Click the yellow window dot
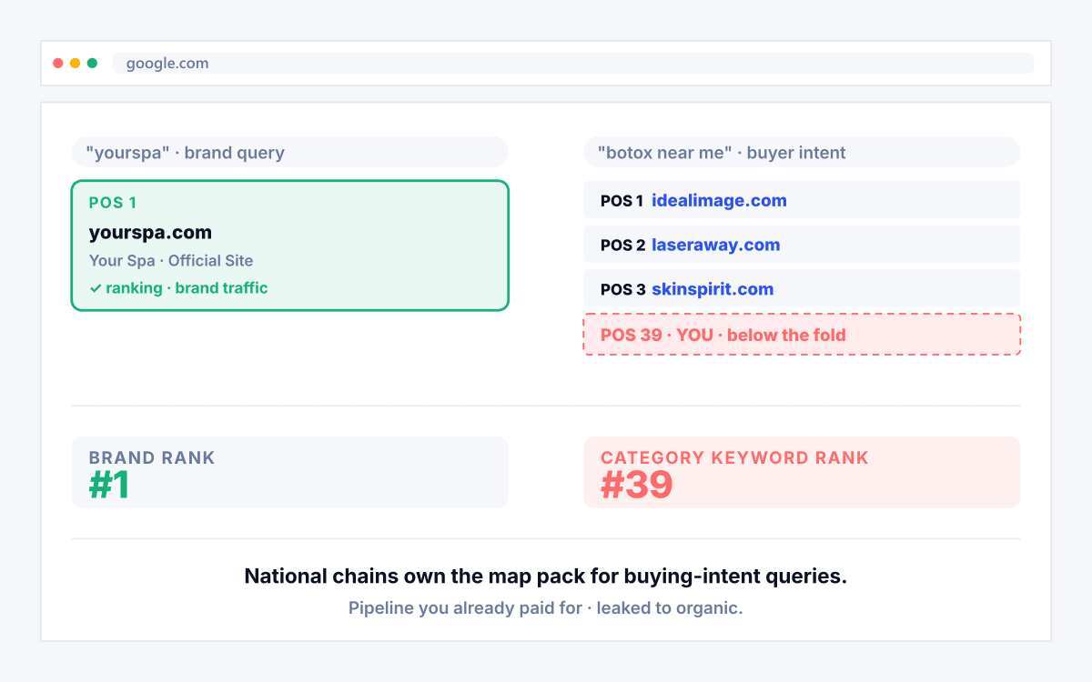Screen dimensions: 1092x682 (76, 64)
